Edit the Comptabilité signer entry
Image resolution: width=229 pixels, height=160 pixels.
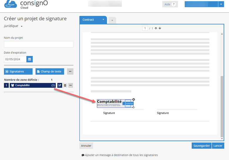(60, 85)
